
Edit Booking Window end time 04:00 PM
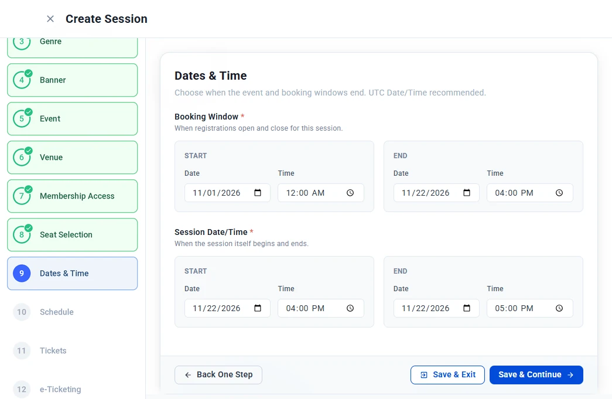[530, 193]
